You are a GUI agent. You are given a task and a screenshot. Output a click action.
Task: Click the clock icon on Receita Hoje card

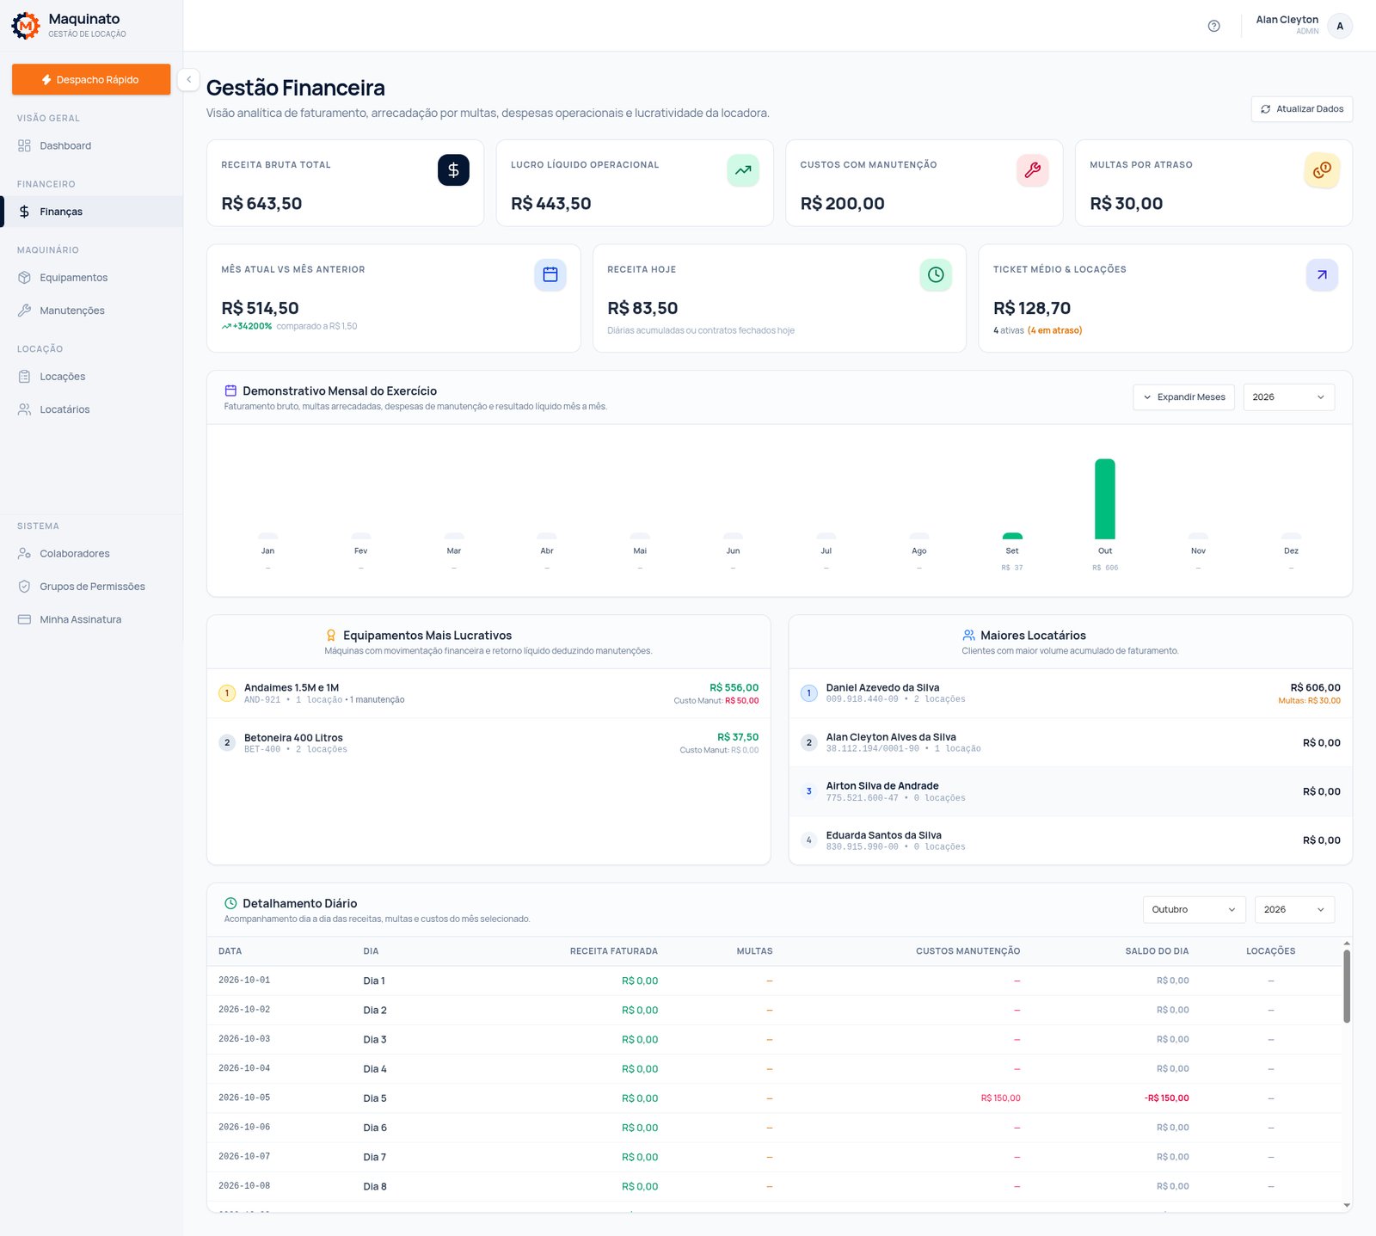(x=936, y=275)
